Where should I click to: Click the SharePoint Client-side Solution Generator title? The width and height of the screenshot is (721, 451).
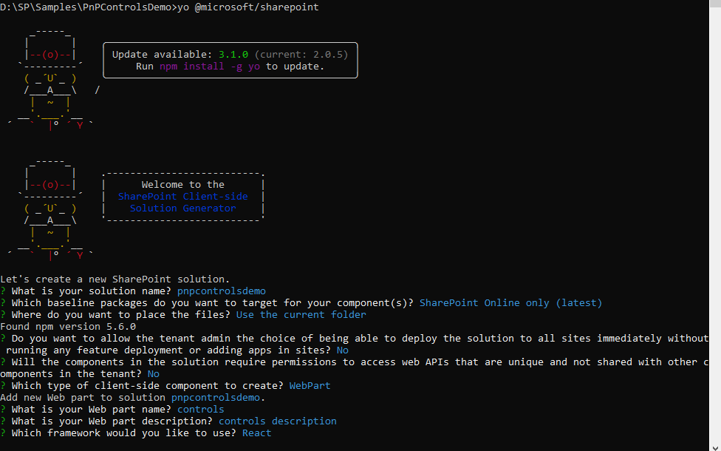tap(182, 202)
